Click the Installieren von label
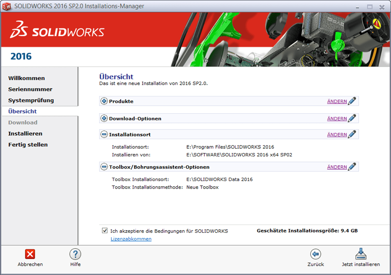The width and height of the screenshot is (391, 275). point(131,155)
